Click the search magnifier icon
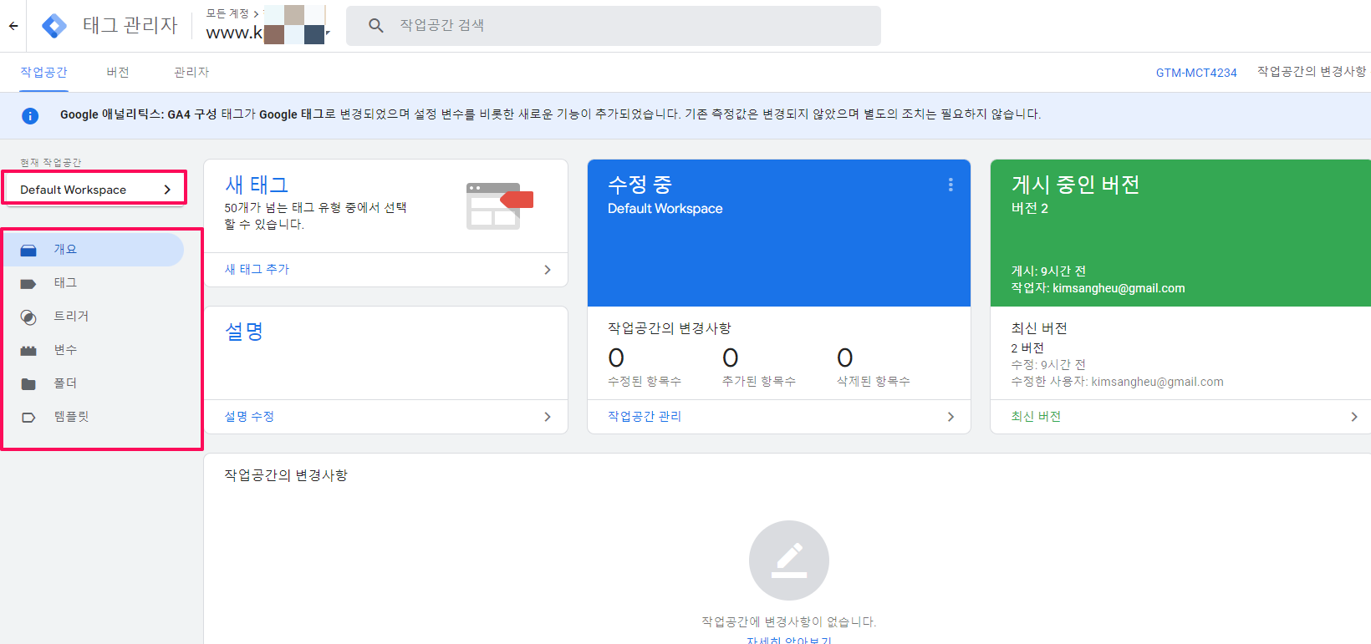The width and height of the screenshot is (1371, 644). point(376,26)
